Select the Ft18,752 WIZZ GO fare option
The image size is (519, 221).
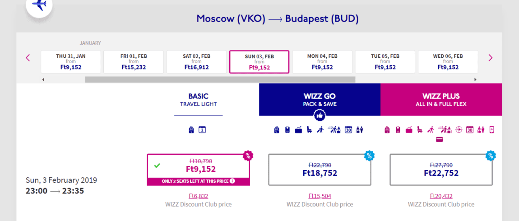click(x=320, y=170)
